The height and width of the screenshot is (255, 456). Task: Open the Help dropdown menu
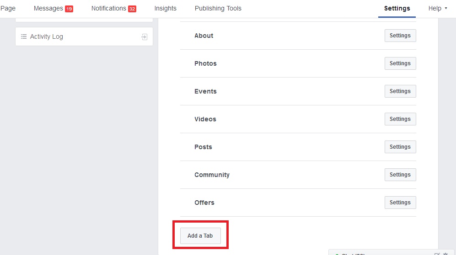pyautogui.click(x=438, y=8)
